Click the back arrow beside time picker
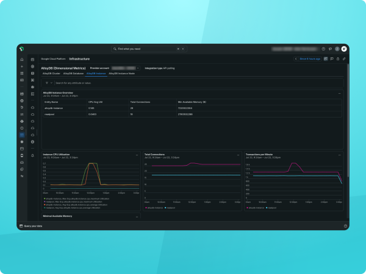The width and height of the screenshot is (366, 274). [296, 58]
